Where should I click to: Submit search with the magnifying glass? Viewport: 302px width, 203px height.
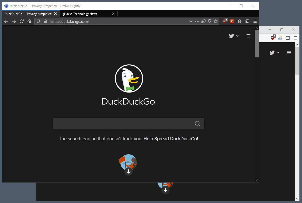(197, 124)
